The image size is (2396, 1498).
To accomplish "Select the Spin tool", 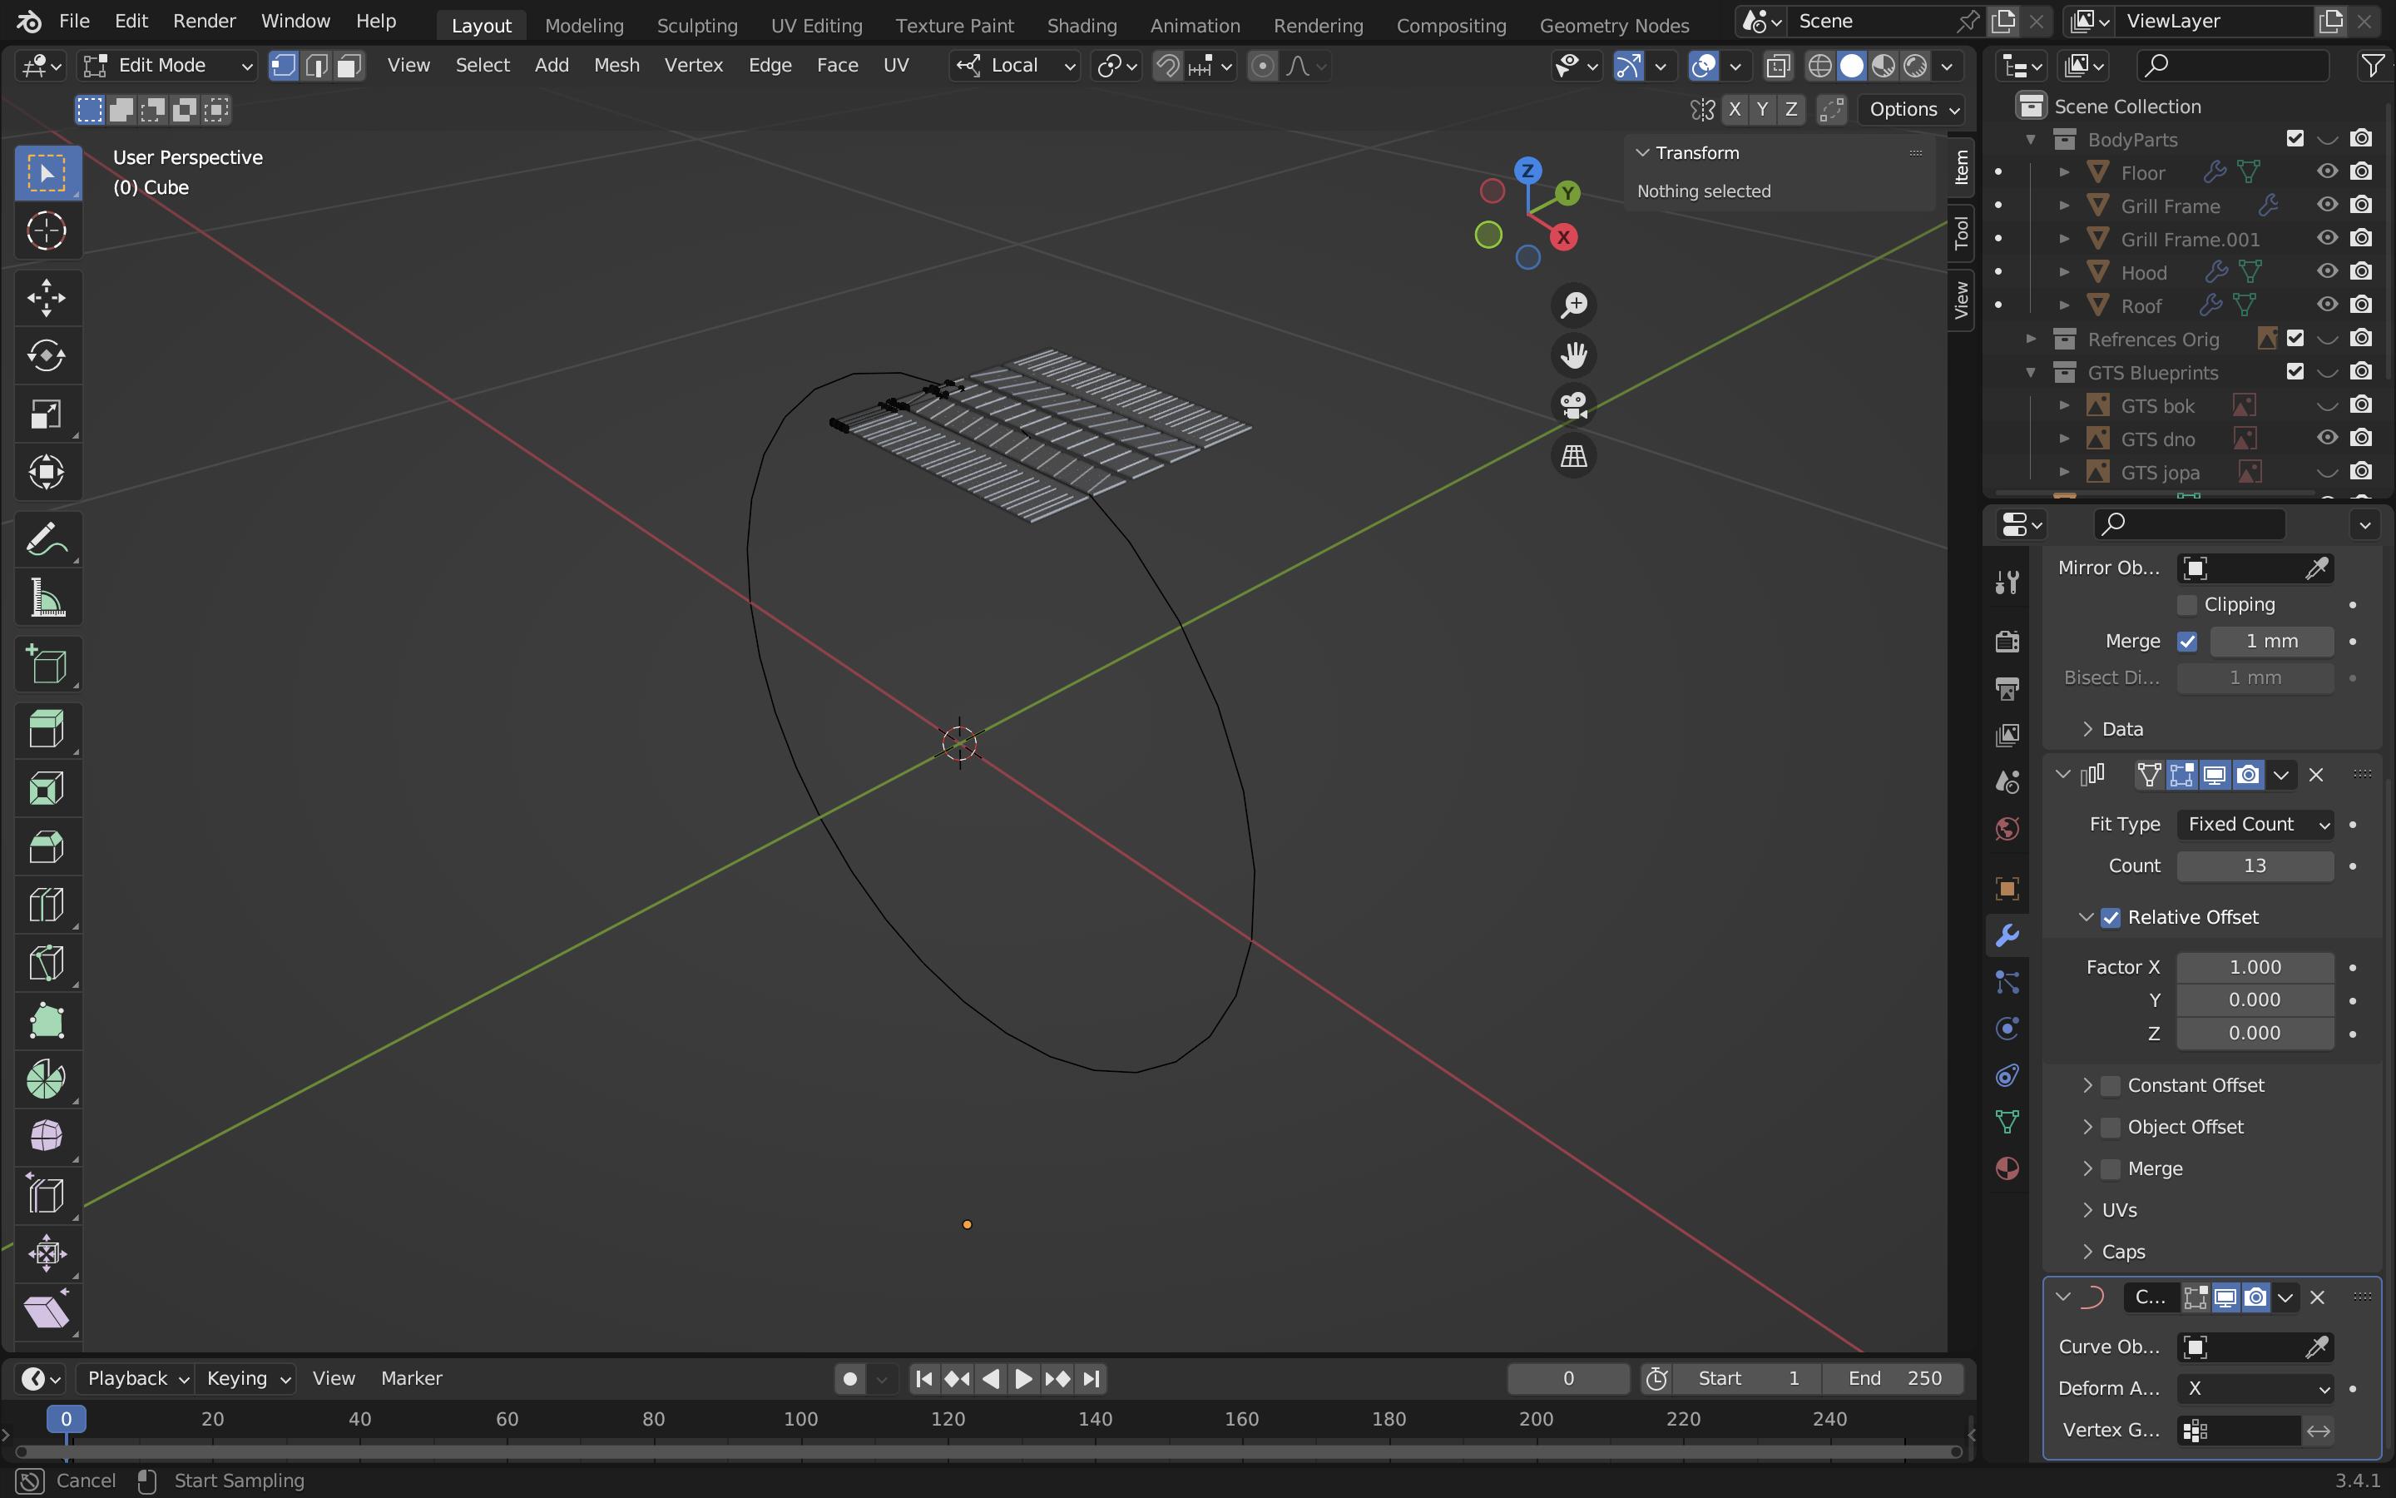I will (47, 1080).
